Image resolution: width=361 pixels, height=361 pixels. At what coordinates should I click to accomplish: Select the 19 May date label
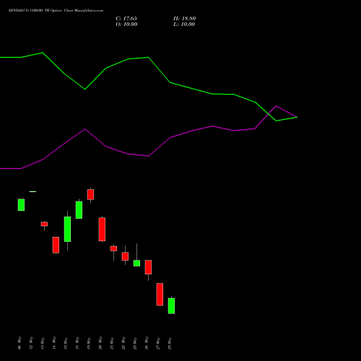[x=89, y=343]
